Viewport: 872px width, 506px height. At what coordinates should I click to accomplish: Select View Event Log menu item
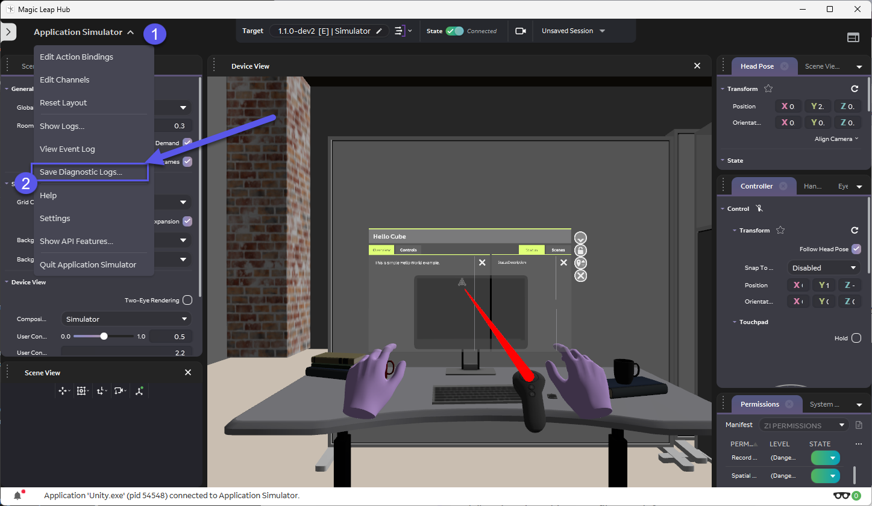[67, 149]
